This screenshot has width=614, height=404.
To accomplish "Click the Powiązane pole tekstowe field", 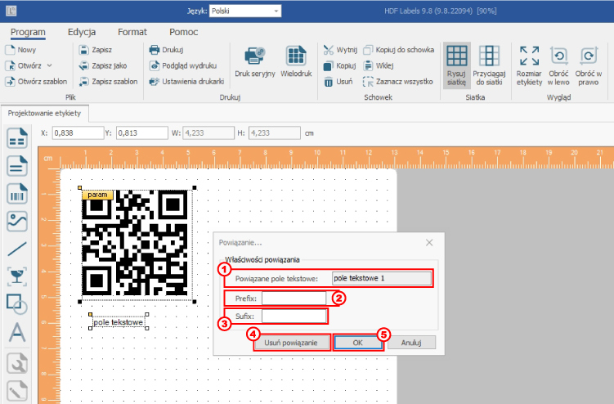I will point(382,278).
